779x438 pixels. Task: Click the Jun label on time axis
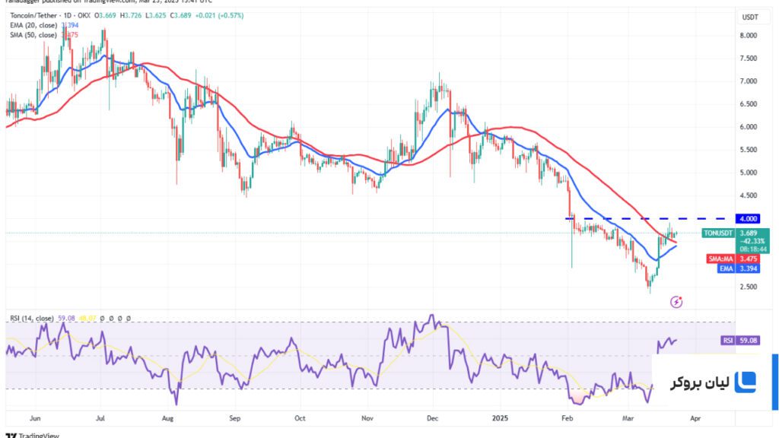click(x=35, y=419)
